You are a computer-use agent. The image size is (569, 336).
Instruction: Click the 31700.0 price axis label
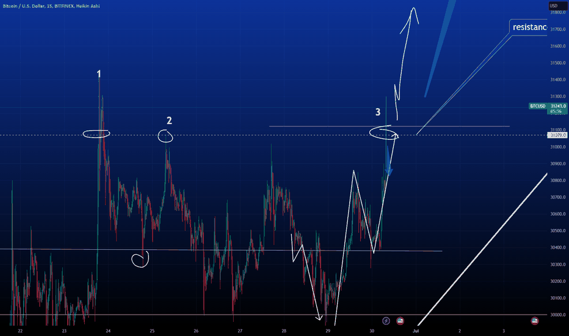[x=558, y=29]
